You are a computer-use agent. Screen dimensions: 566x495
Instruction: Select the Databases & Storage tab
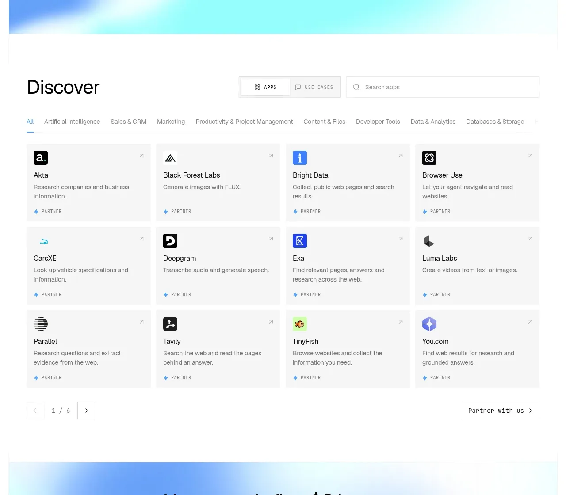pyautogui.click(x=495, y=122)
